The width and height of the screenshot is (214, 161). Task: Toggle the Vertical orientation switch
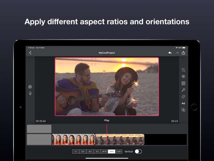tap(138, 151)
